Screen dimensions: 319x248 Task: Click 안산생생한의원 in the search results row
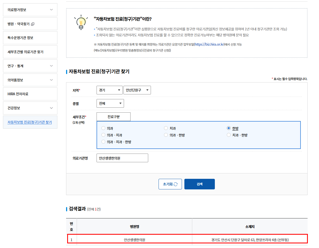(134, 240)
